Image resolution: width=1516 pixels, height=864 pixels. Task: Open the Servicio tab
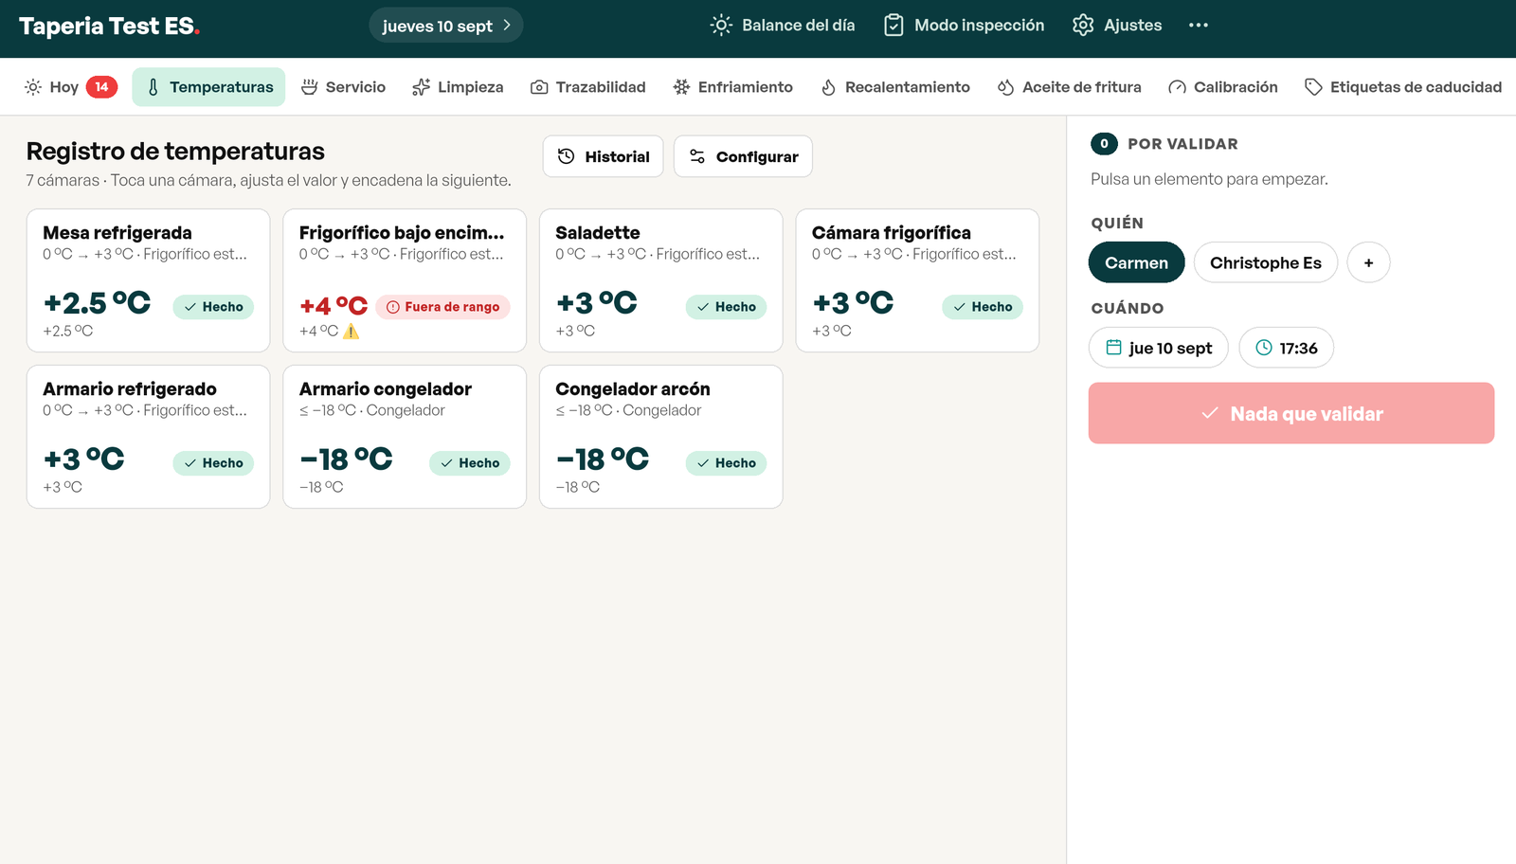[x=343, y=87]
